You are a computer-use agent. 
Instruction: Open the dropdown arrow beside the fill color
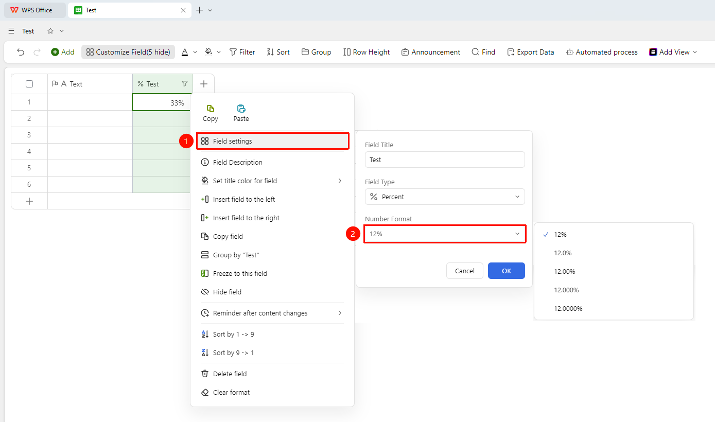pos(219,52)
